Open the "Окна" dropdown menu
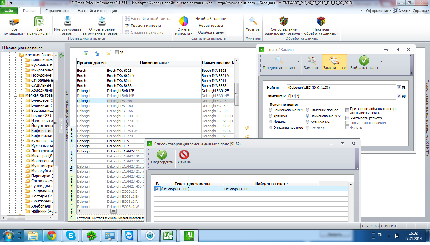Viewport: 430px width, 245px height. tap(402, 11)
